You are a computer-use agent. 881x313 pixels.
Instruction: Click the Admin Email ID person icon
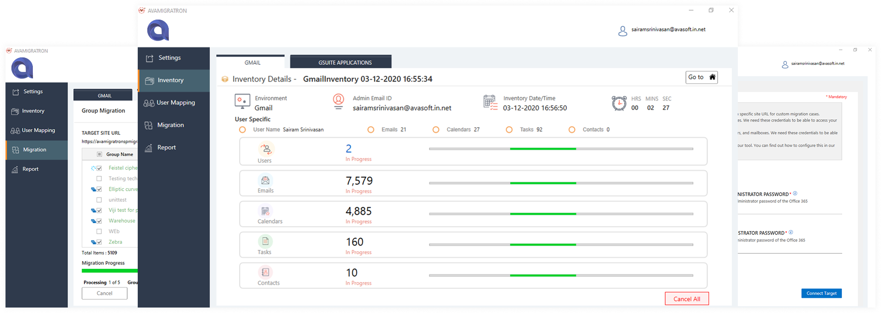(x=338, y=101)
